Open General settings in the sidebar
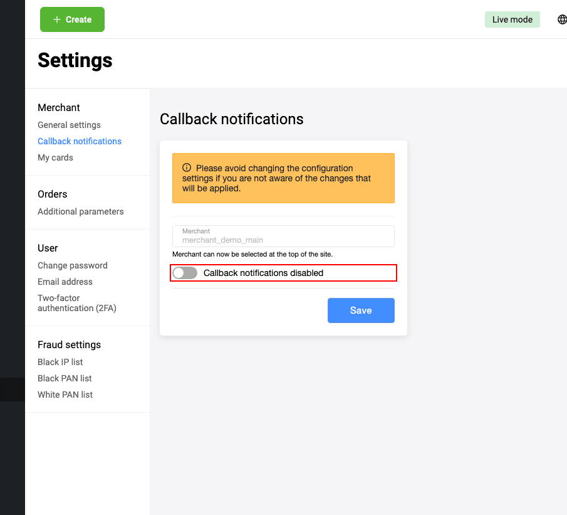The height and width of the screenshot is (515, 567). point(69,125)
